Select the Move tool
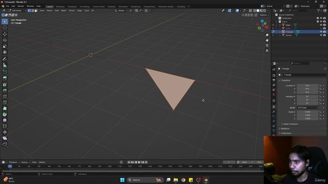This screenshot has width=328, height=184. (x=5, y=34)
